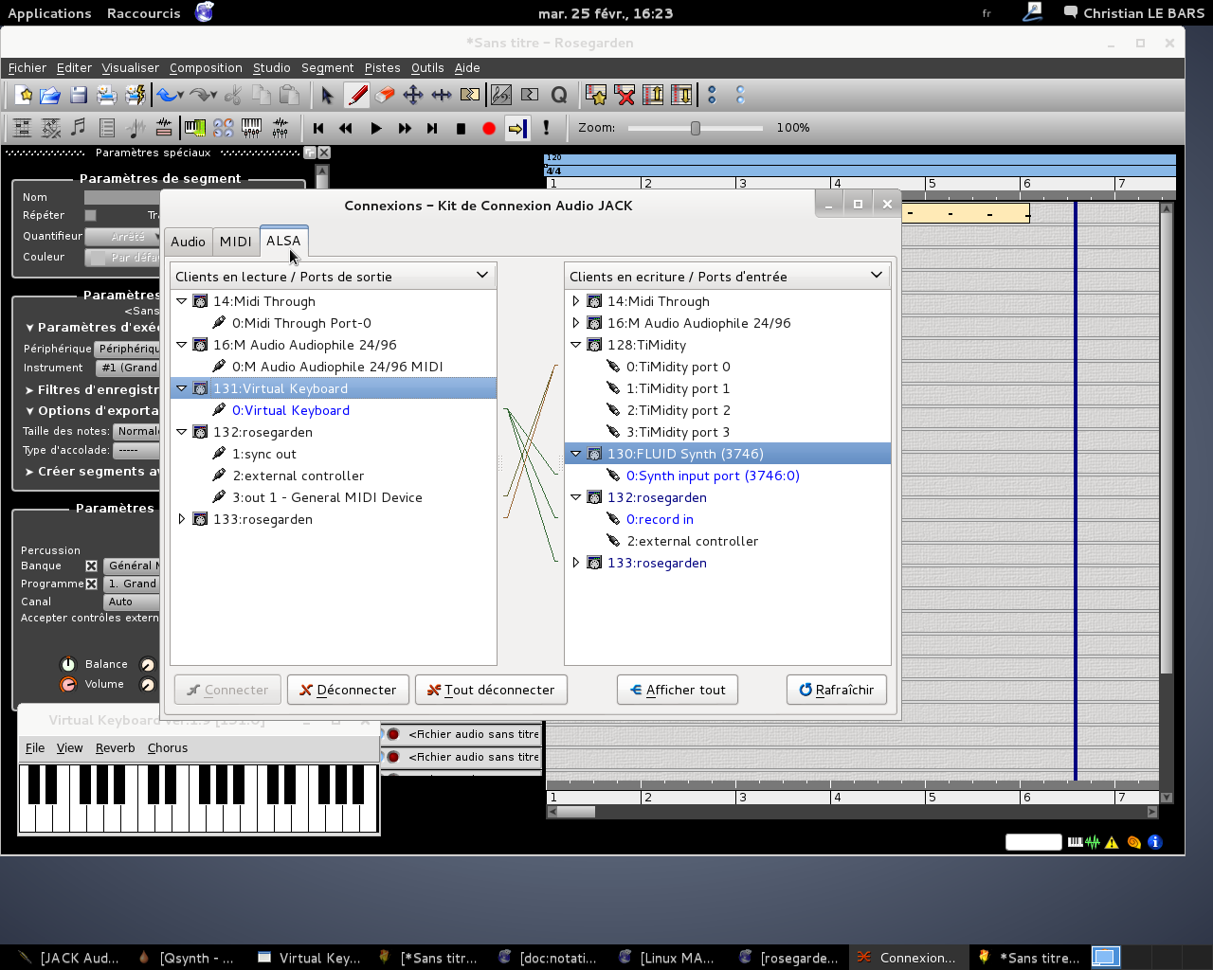Click the arrow select tool

tap(327, 95)
